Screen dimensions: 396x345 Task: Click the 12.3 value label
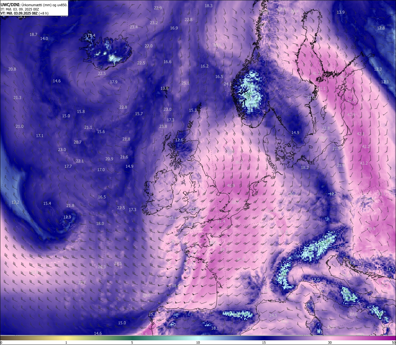[378, 69]
